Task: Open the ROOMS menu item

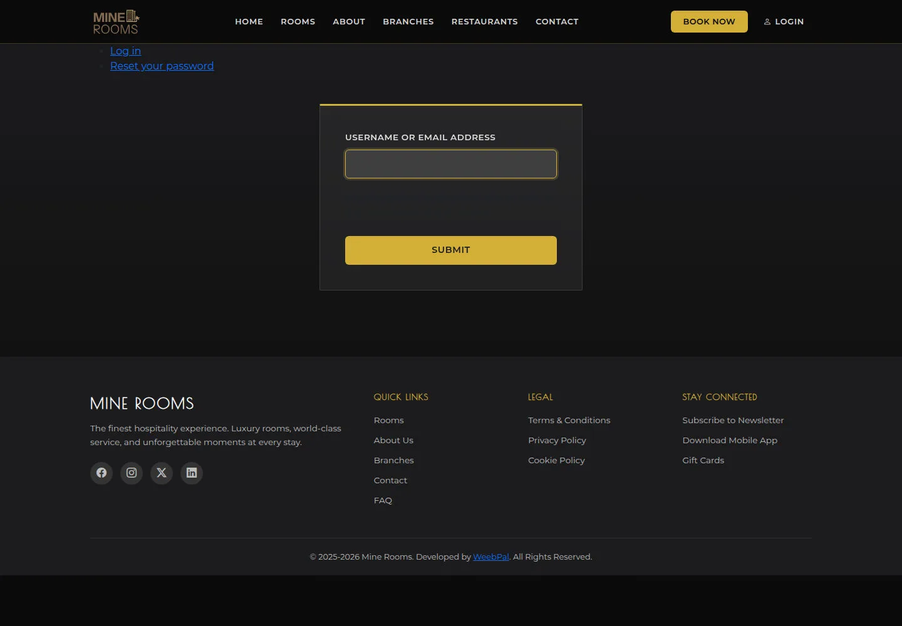Action: pyautogui.click(x=298, y=21)
